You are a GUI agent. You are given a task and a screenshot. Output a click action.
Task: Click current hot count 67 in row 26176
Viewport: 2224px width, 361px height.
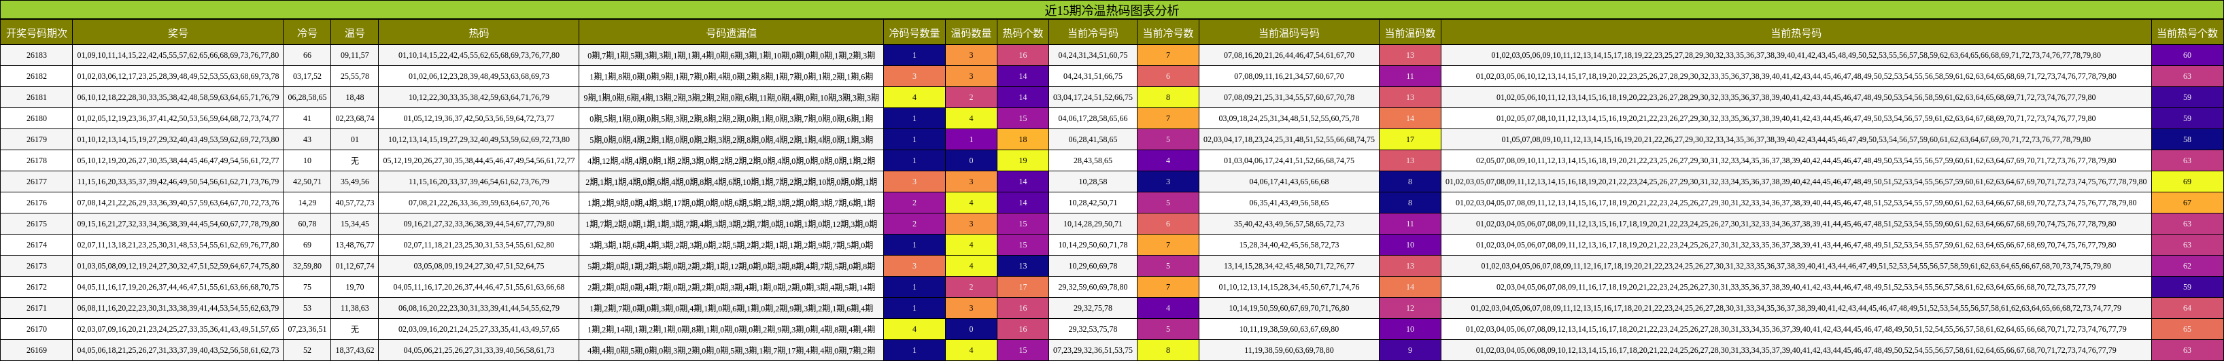[x=2187, y=203]
